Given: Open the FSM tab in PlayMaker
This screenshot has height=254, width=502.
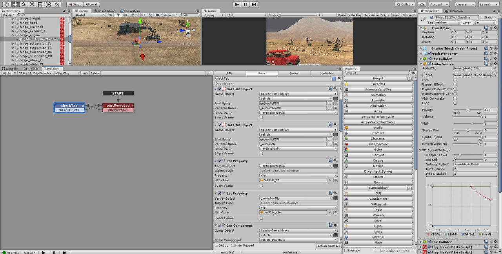Looking at the screenshot, I should pos(229,73).
